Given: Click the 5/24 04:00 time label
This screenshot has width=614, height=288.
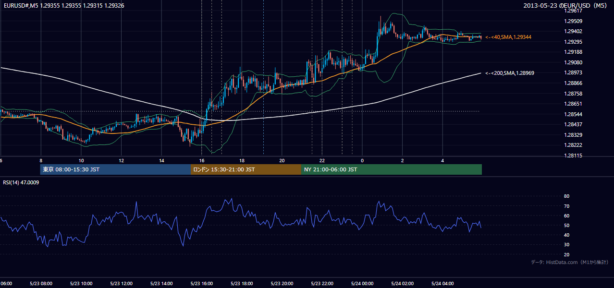Looking at the screenshot, I should click(x=442, y=284).
